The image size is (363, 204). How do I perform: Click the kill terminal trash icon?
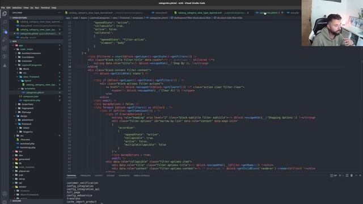[x=352, y=176]
